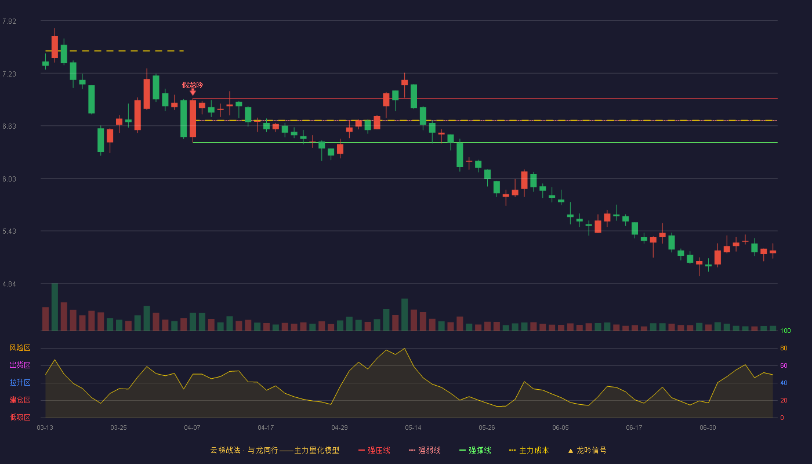The image size is (812, 464).
Task: Click the 03-13 date label
Action: (45, 427)
